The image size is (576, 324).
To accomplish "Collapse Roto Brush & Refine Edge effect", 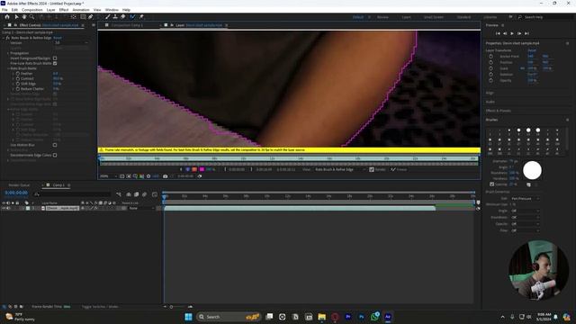I will [x=4, y=38].
